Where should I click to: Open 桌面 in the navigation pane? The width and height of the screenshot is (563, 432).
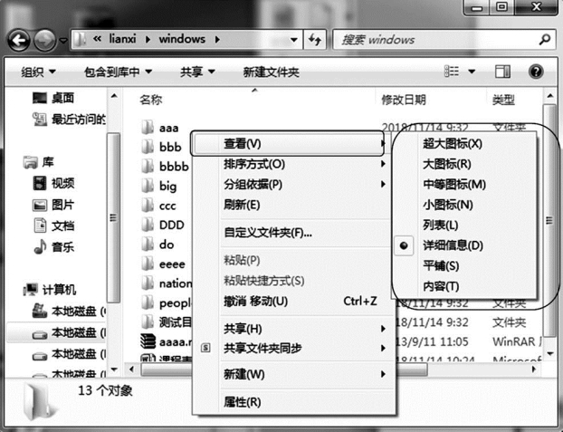pyautogui.click(x=53, y=98)
